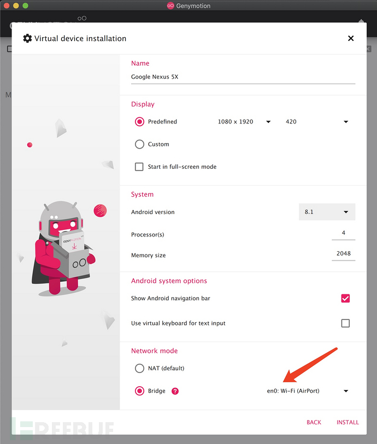
Task: Open the 420 density dropdown
Action: pos(317,122)
